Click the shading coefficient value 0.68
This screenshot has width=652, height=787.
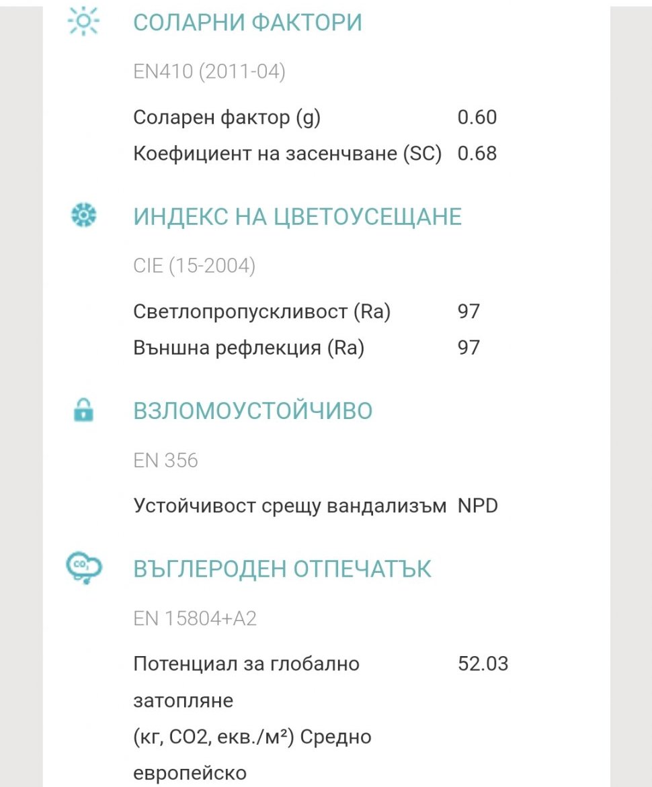tap(477, 154)
